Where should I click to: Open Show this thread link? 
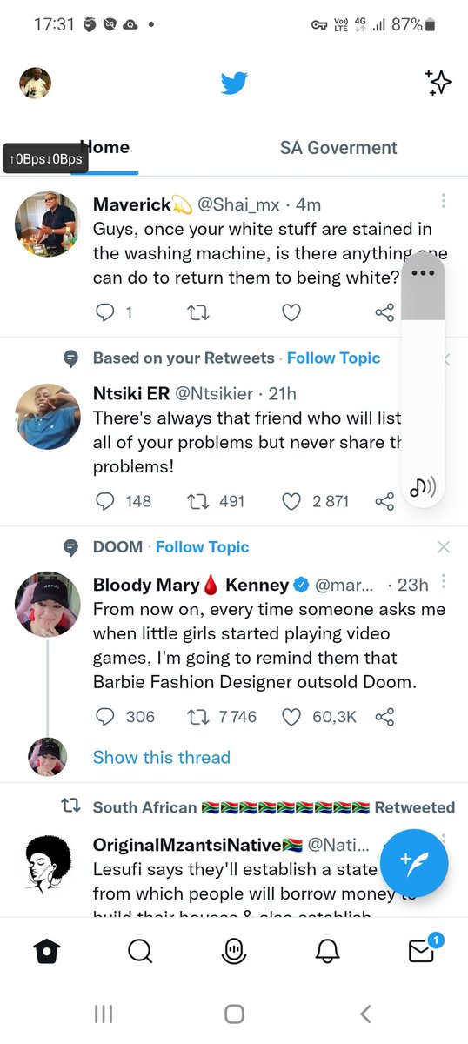(162, 757)
